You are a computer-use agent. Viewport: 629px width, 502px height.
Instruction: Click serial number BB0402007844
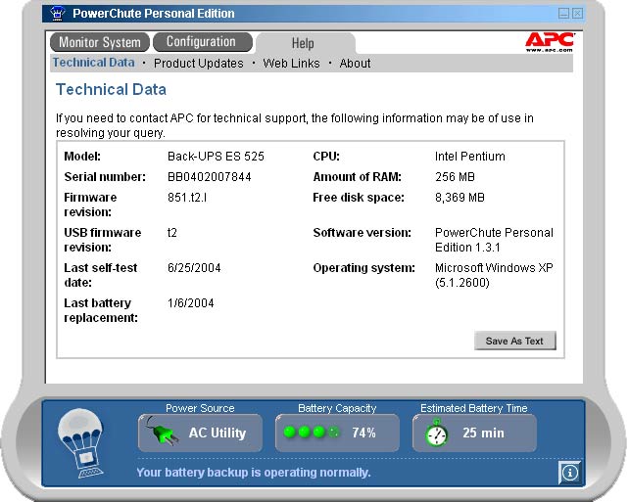[x=210, y=177]
